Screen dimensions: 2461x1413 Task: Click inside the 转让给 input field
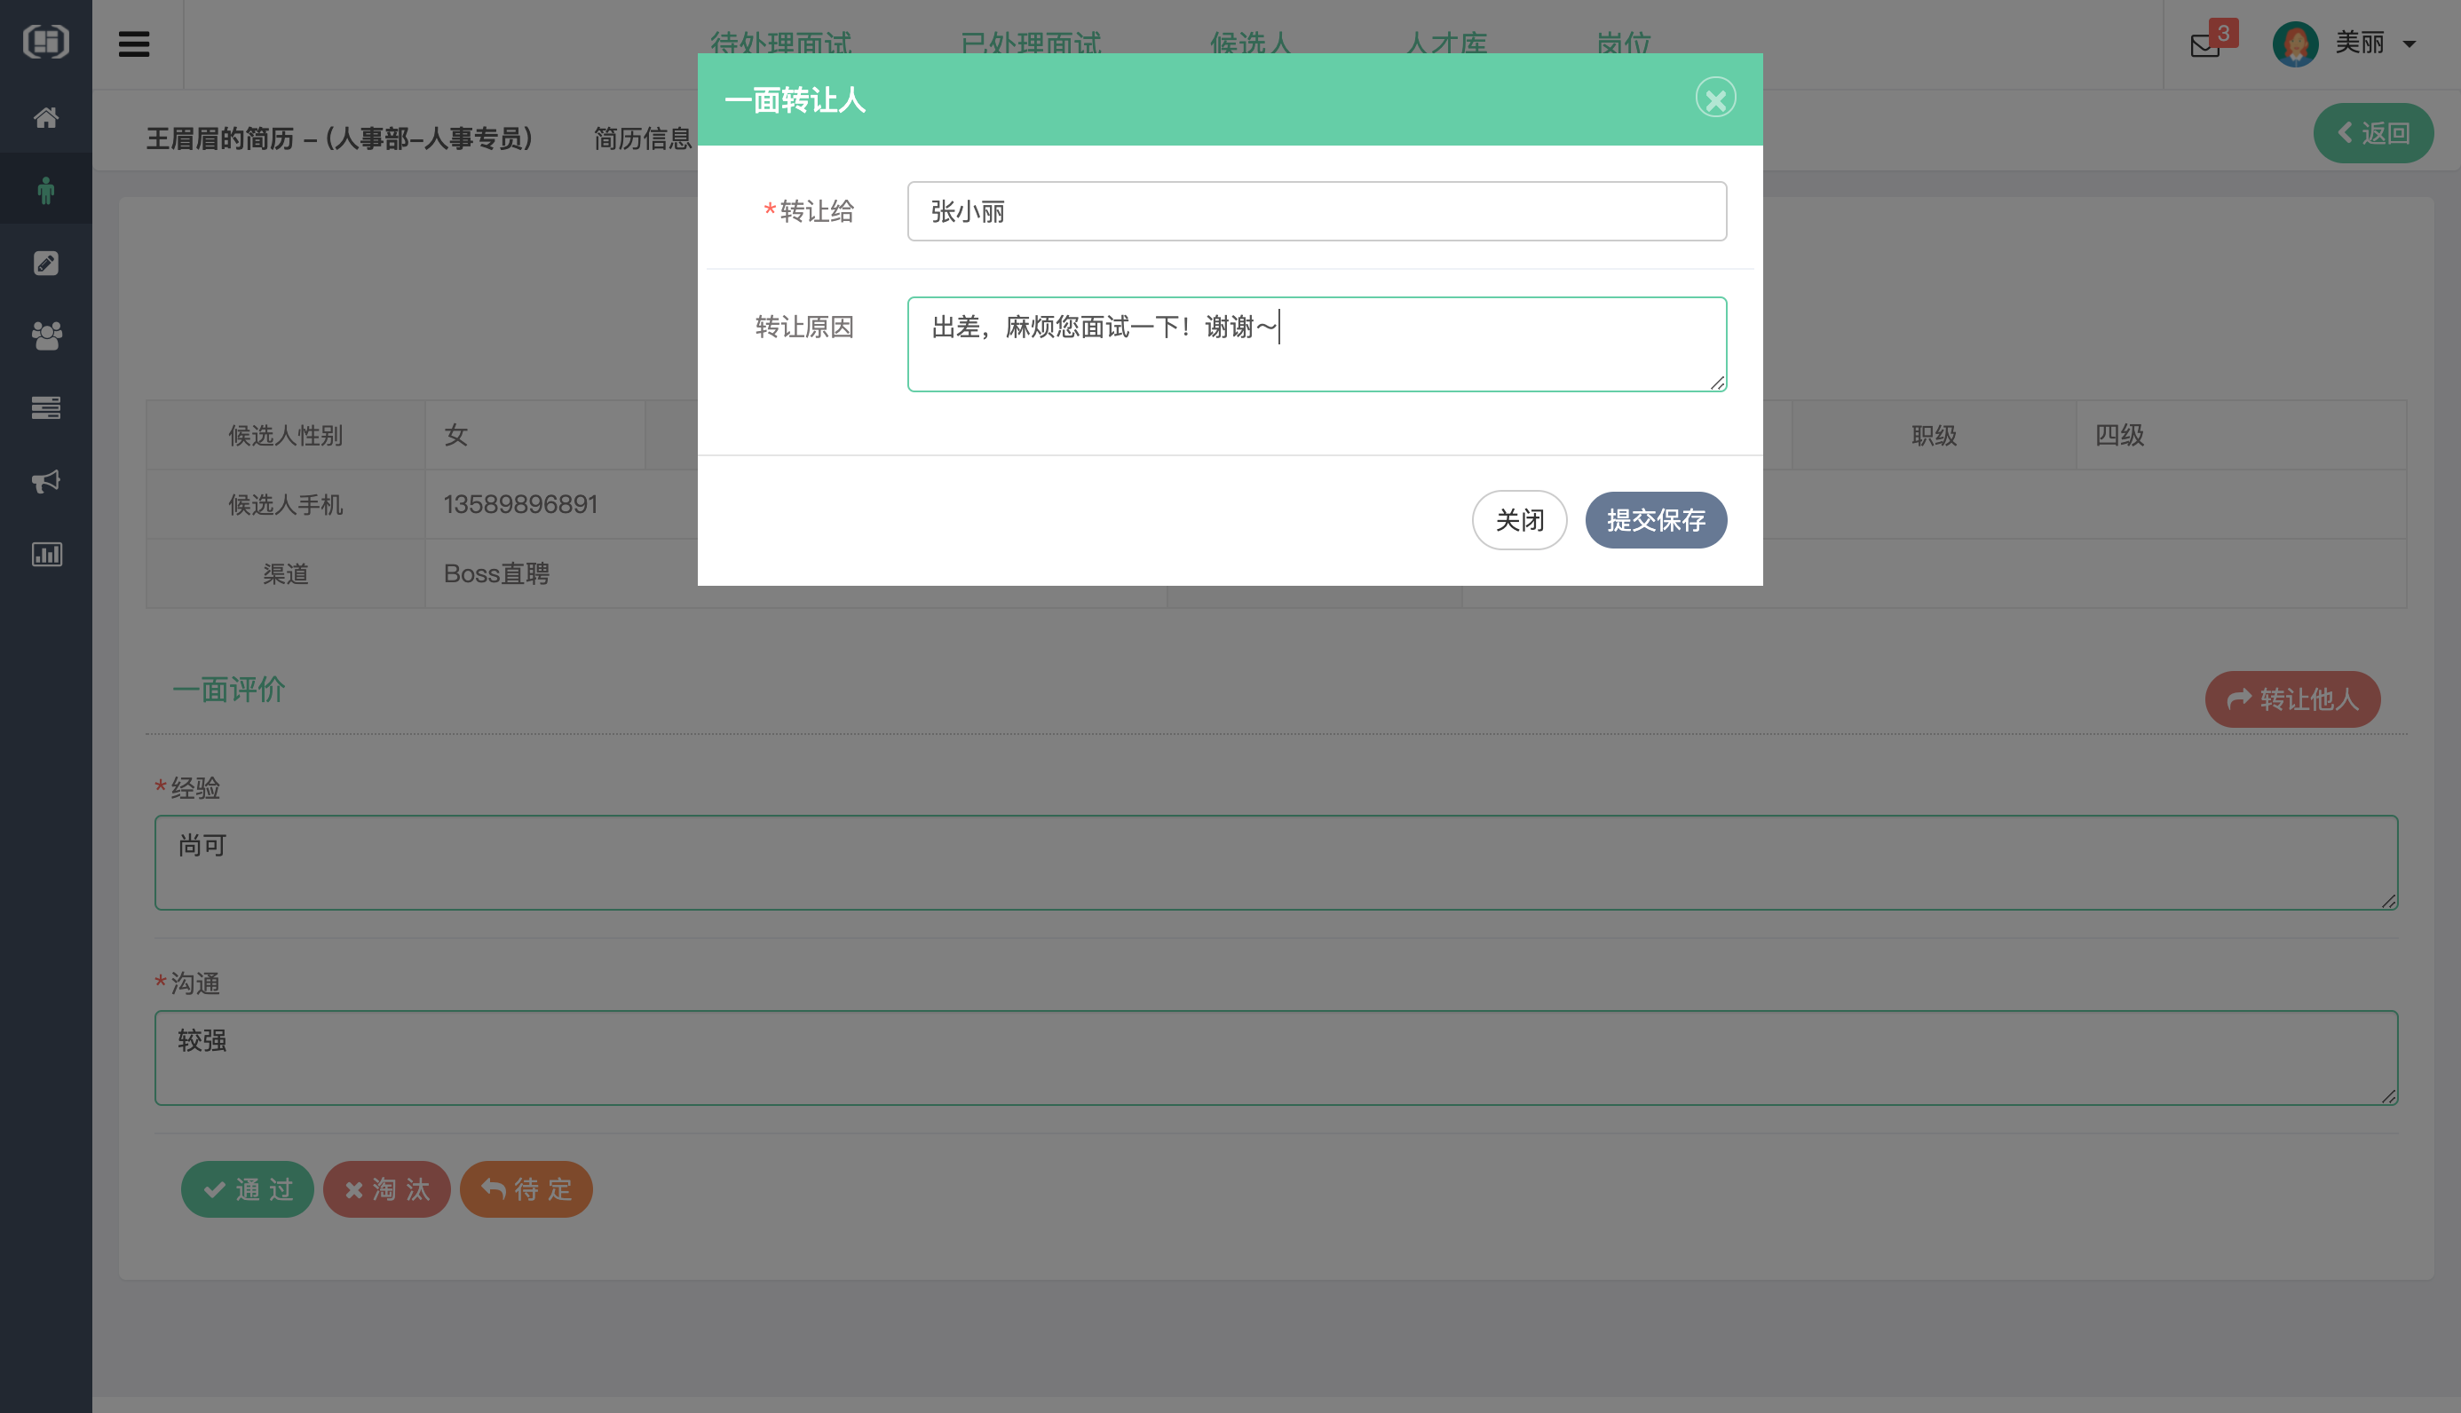[x=1316, y=211]
